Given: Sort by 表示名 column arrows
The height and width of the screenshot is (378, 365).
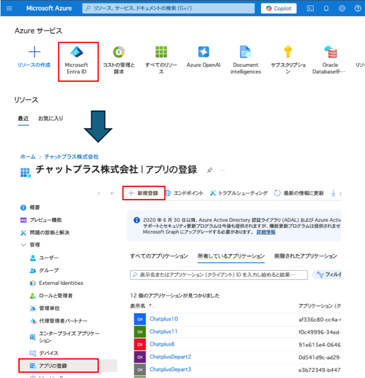Looking at the screenshot, I should tap(152, 306).
